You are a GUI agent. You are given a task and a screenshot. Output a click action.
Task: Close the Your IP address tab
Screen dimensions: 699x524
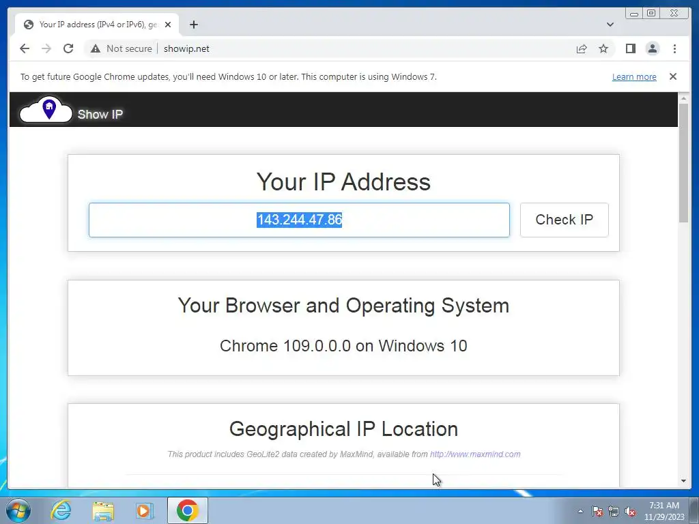coord(168,25)
